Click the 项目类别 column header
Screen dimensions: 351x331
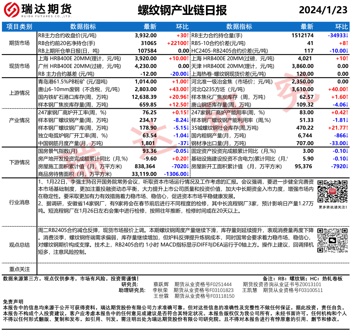[x=19, y=27]
